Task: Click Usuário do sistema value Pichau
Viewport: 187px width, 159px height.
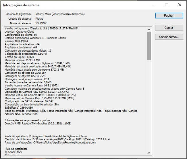Action: pyautogui.click(x=39, y=19)
